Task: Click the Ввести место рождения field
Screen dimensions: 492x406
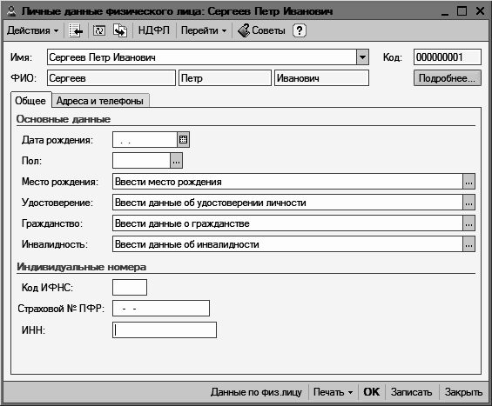Action: point(287,182)
